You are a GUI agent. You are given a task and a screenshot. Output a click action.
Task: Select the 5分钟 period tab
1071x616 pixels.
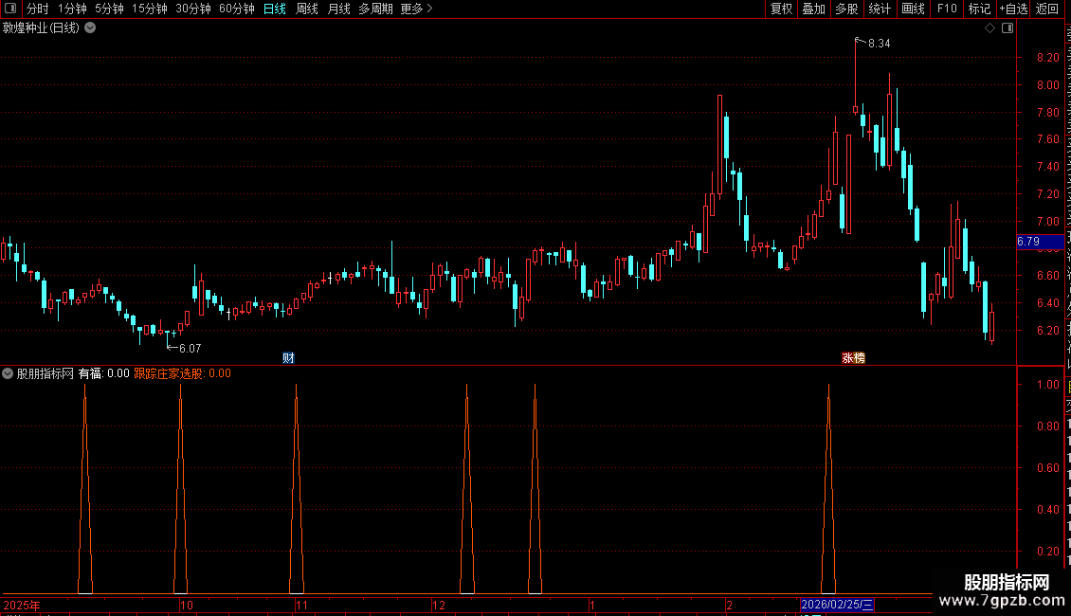tap(109, 9)
